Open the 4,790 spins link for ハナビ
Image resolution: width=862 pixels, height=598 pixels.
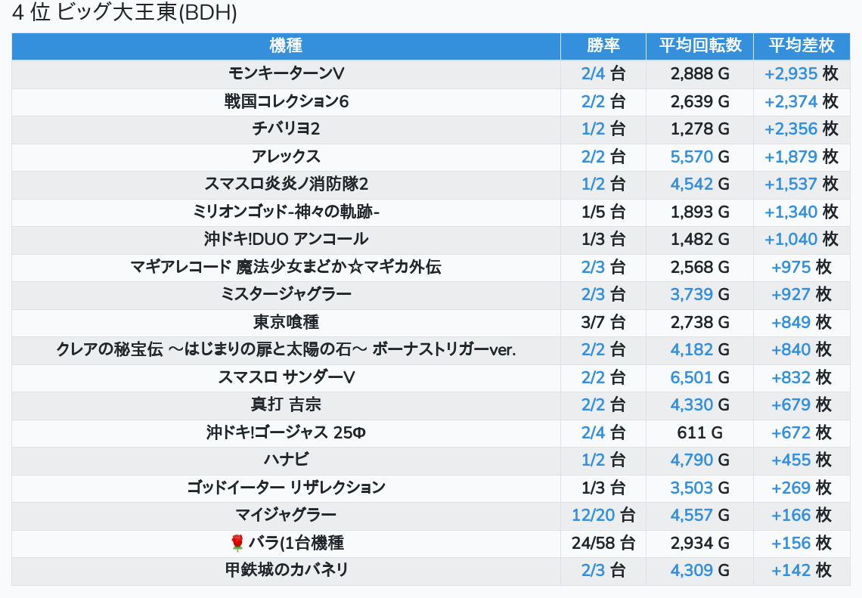point(692,460)
